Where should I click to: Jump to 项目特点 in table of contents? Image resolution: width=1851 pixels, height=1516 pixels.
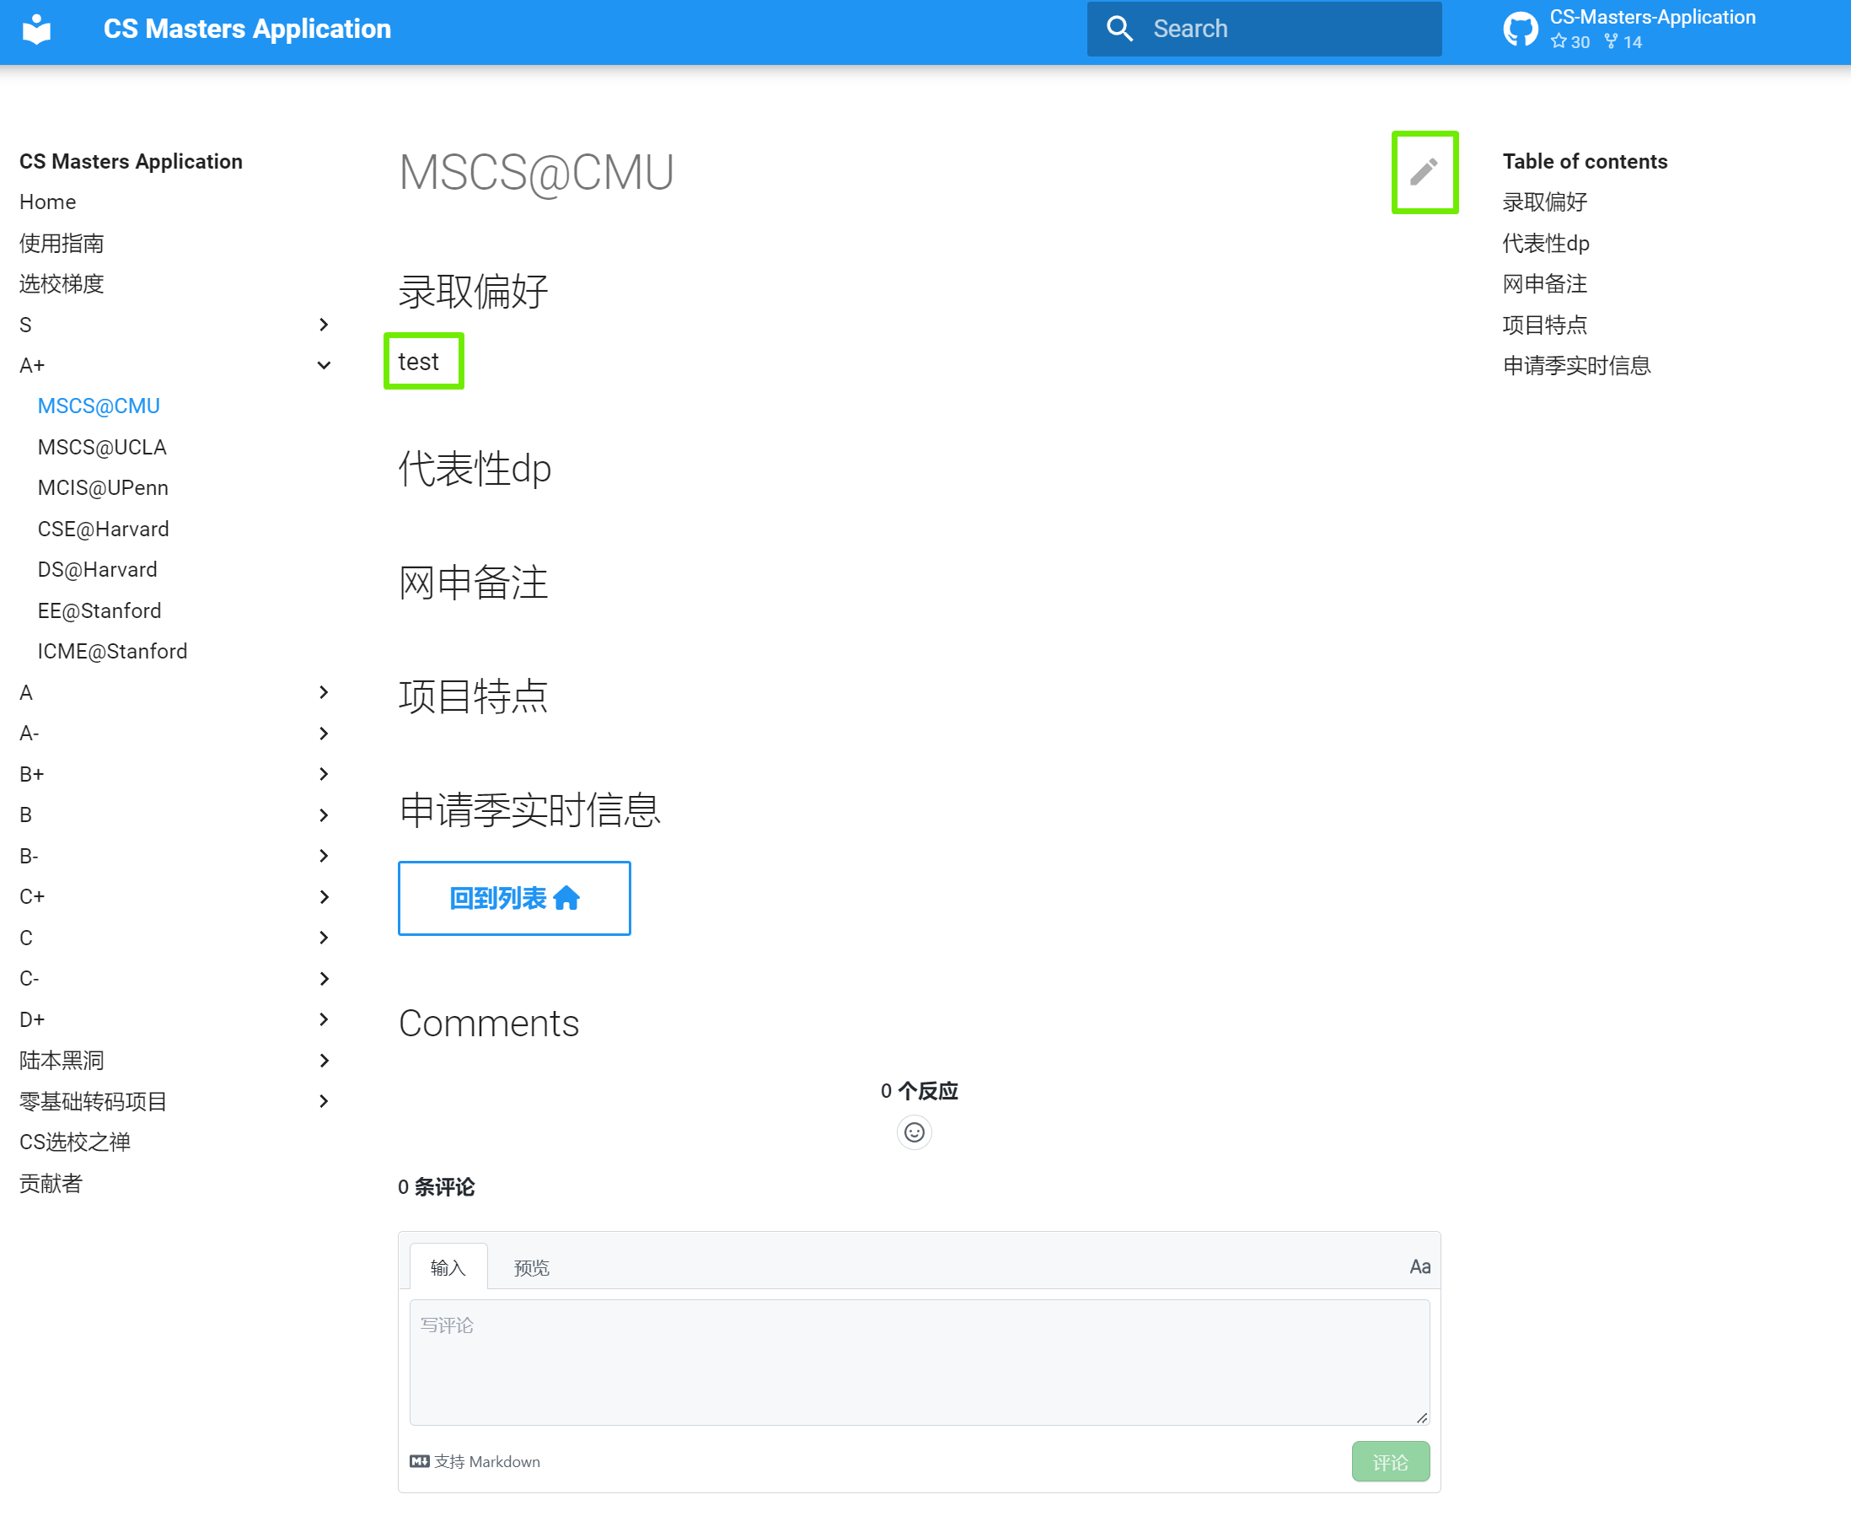click(x=1544, y=325)
